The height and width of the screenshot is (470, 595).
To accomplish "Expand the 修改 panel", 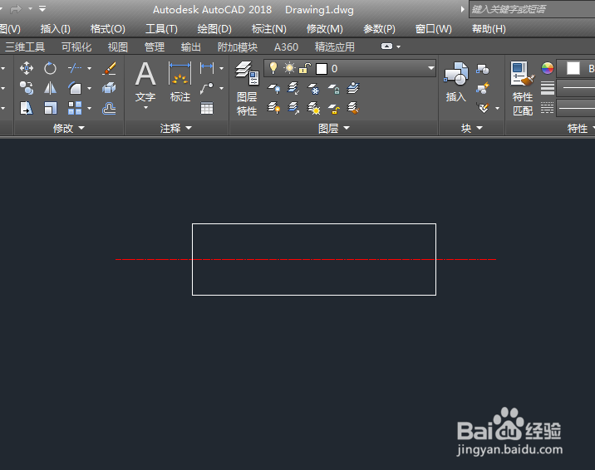I will [x=69, y=128].
